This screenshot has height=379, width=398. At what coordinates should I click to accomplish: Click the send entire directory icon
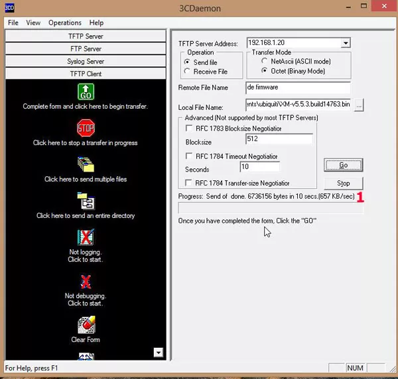point(86,200)
